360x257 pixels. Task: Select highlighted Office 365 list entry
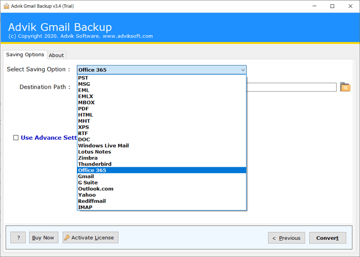[x=162, y=170]
